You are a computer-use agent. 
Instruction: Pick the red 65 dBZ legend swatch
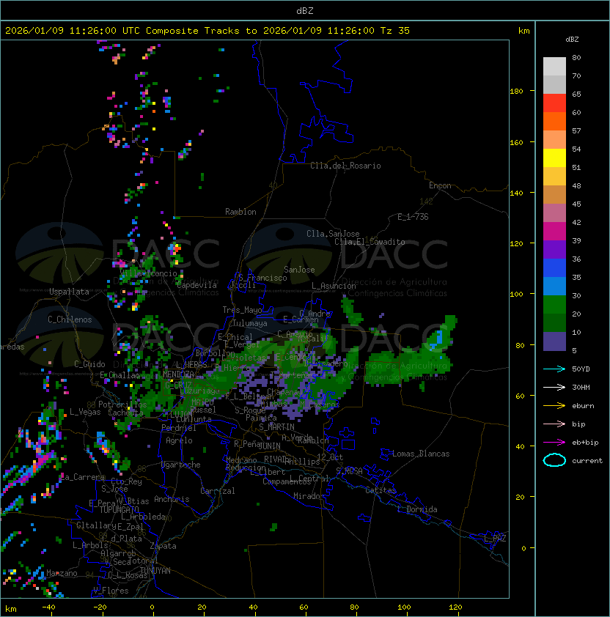pos(554,103)
